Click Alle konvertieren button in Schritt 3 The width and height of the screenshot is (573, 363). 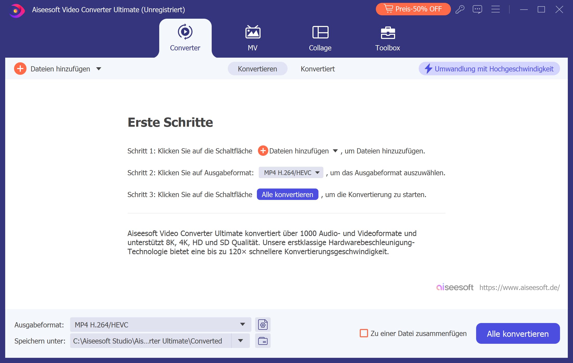pos(288,194)
